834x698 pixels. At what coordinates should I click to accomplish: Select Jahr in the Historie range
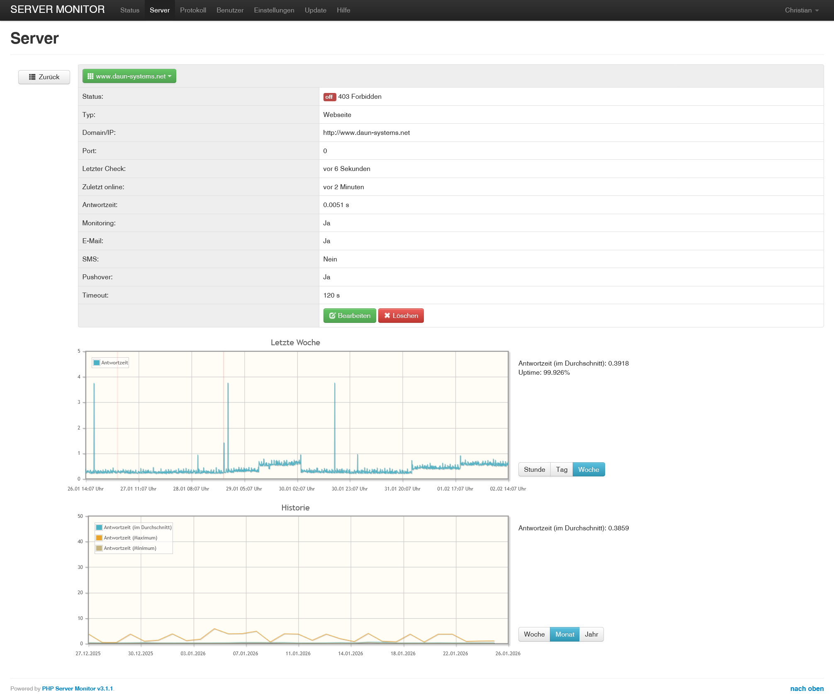pyautogui.click(x=591, y=635)
